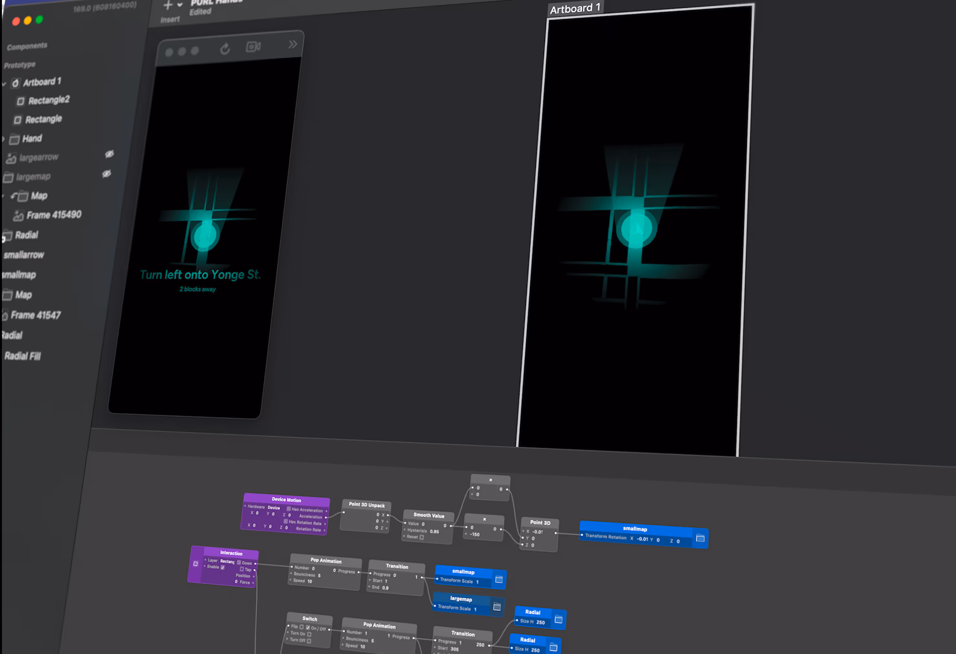Image resolution: width=956 pixels, height=654 pixels.
Task: Uncheck Enable on the Interaction patch
Action: coord(223,567)
